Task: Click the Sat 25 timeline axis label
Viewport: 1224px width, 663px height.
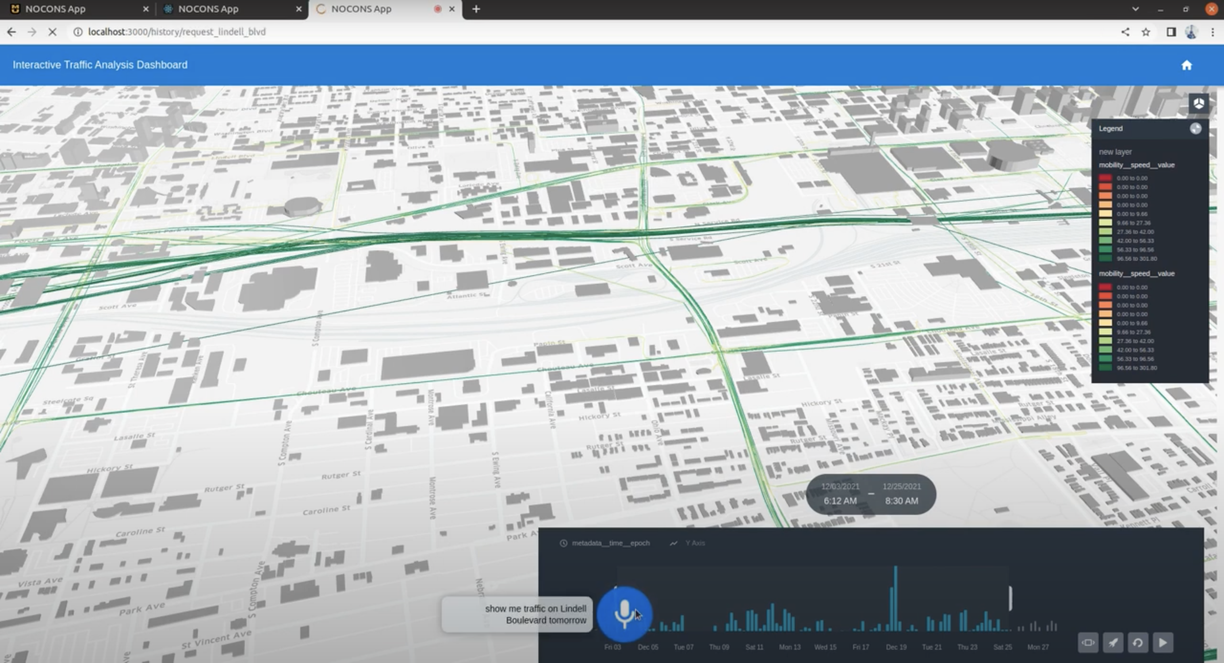Action: point(1002,647)
